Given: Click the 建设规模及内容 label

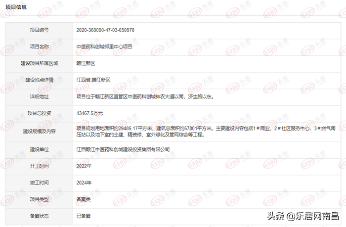Looking at the screenshot, I should [x=39, y=132].
